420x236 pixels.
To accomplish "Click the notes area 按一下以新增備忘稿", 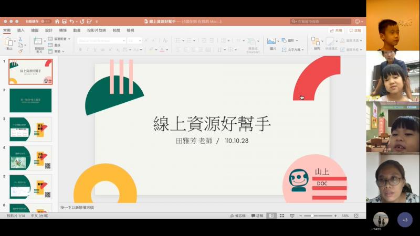I will tap(77, 208).
